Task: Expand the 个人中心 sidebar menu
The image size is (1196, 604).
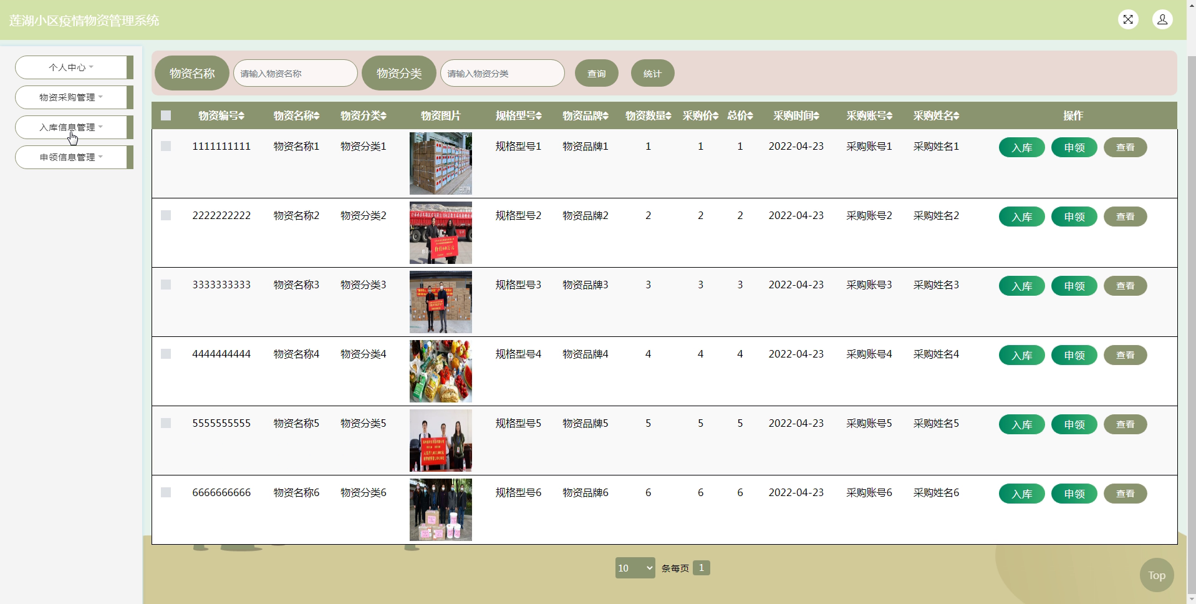Action: point(74,67)
